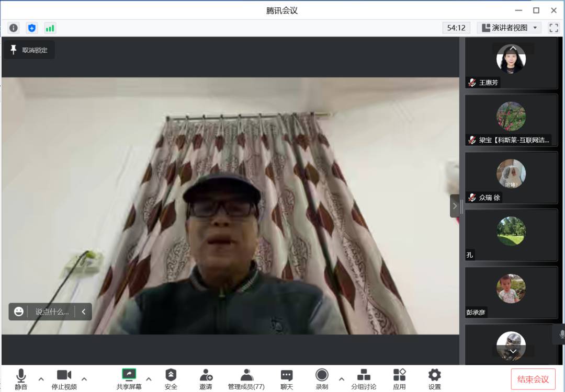Open the 应用 apps menu
Image resolution: width=565 pixels, height=392 pixels.
pos(399,379)
